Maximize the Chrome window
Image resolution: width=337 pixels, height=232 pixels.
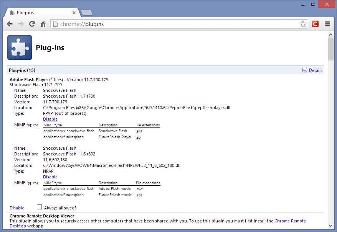pos(313,5)
